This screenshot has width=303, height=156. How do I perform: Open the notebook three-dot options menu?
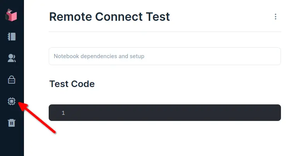coord(276,17)
